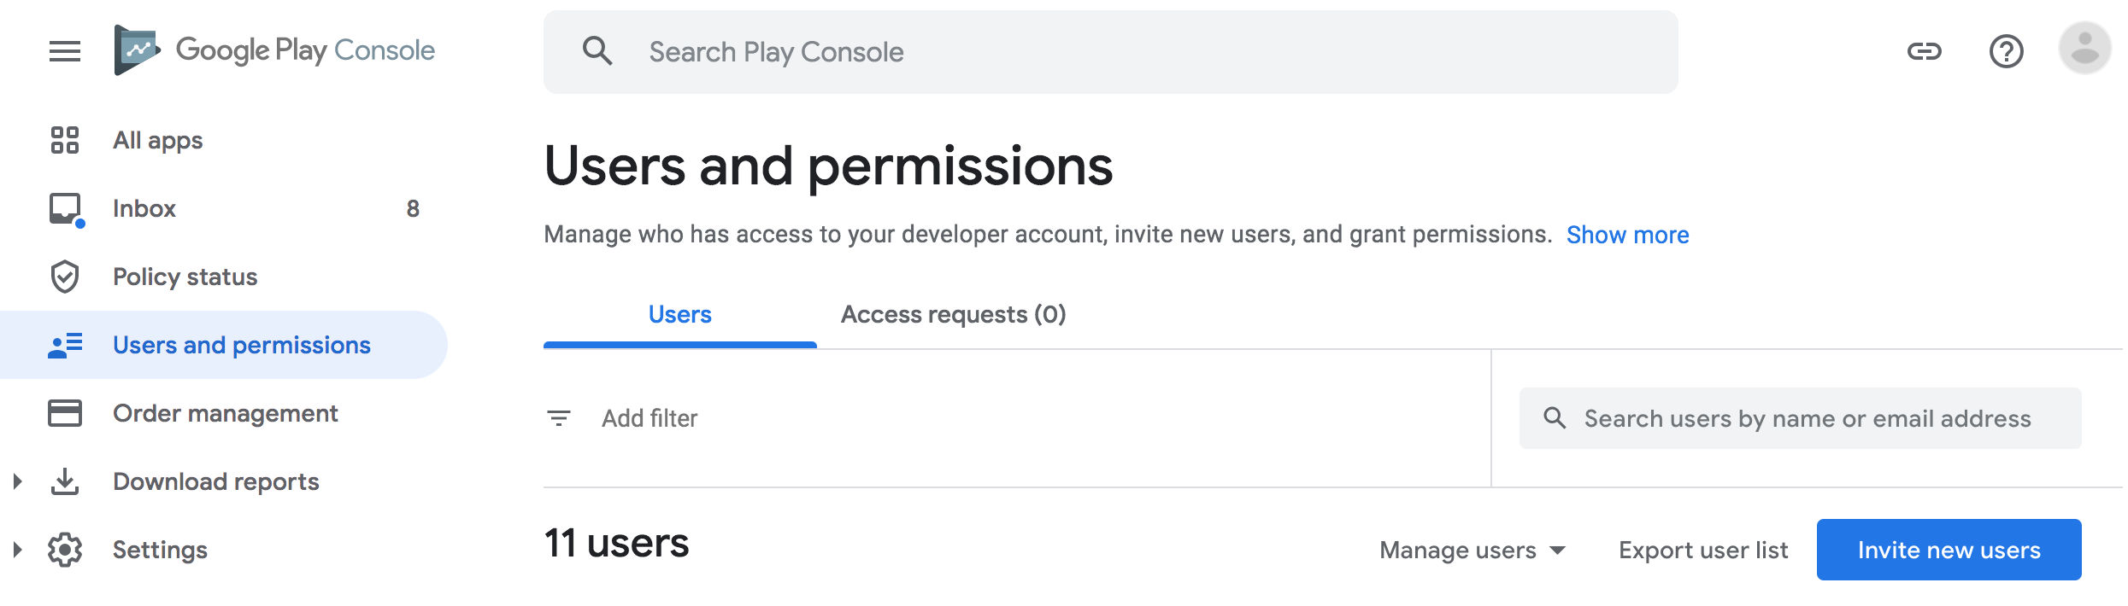Click Export user list
Screen dimensions: 2128x606
coord(1702,550)
